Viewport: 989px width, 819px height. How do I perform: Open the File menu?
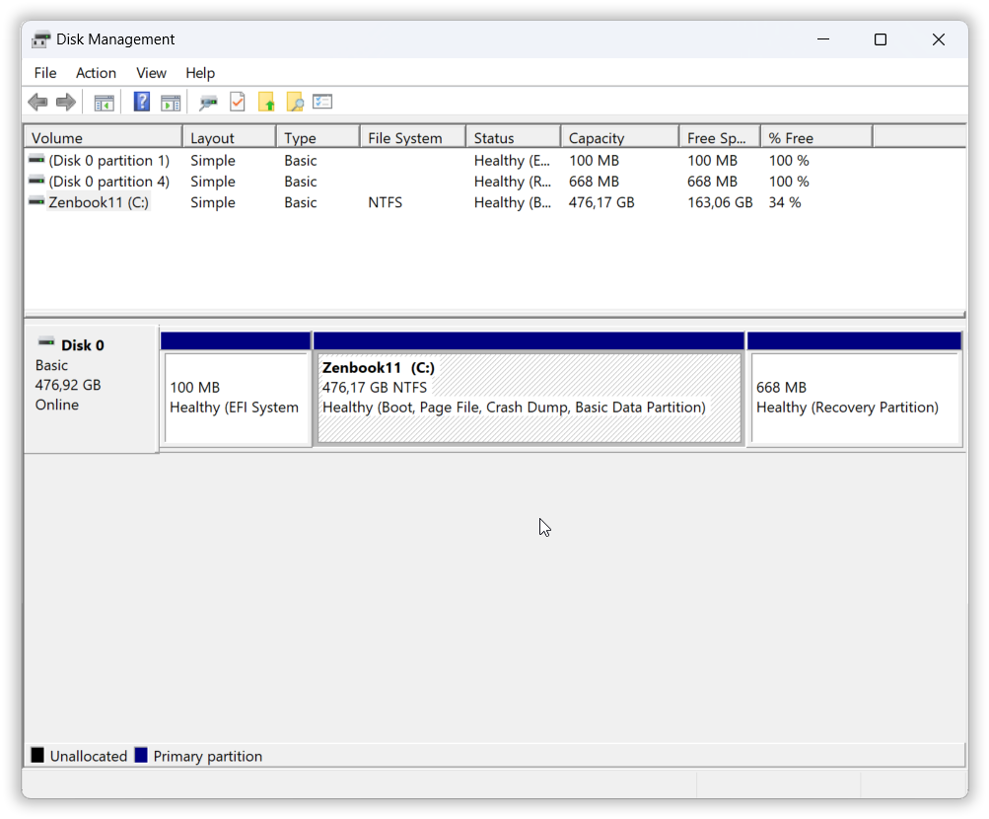click(45, 73)
